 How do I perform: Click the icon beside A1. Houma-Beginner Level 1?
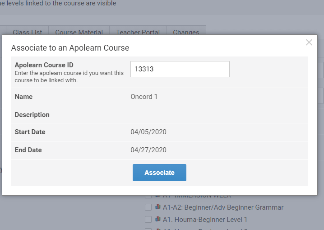[157, 220]
